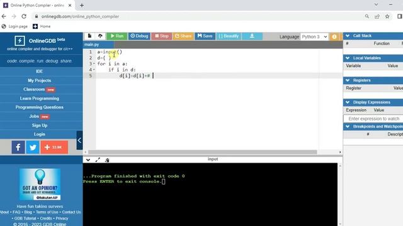Reload the page with the refresh icon
This screenshot has height=226, width=403.
click(x=24, y=16)
